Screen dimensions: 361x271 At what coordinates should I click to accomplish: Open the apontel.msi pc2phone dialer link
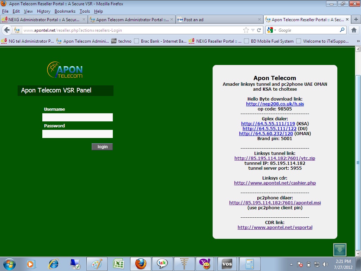click(x=275, y=203)
